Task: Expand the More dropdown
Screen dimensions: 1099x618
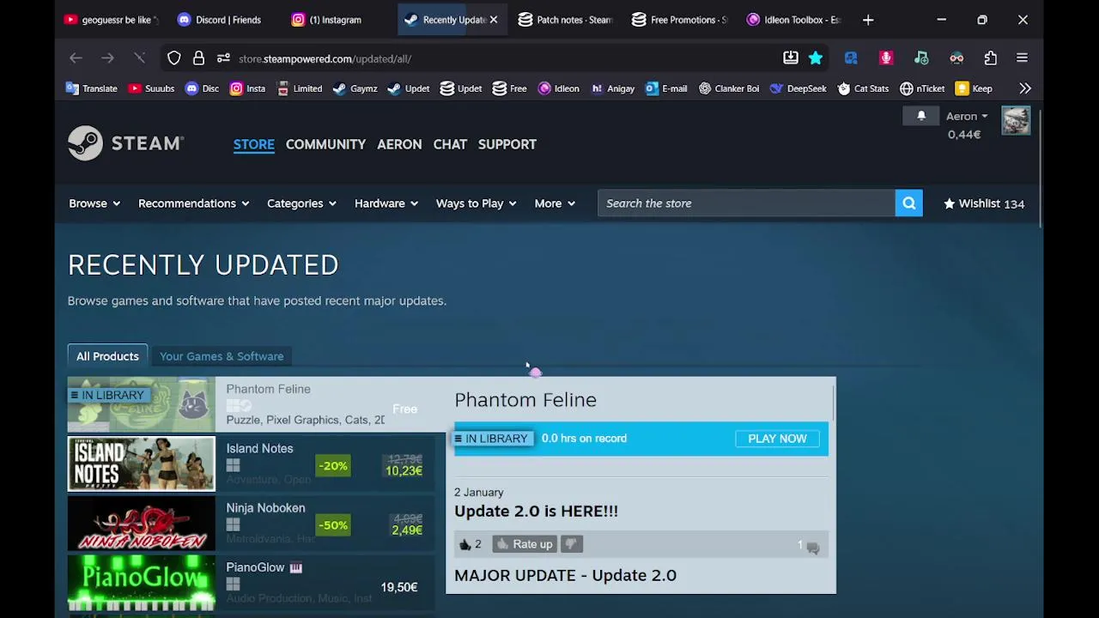Action: coord(555,203)
